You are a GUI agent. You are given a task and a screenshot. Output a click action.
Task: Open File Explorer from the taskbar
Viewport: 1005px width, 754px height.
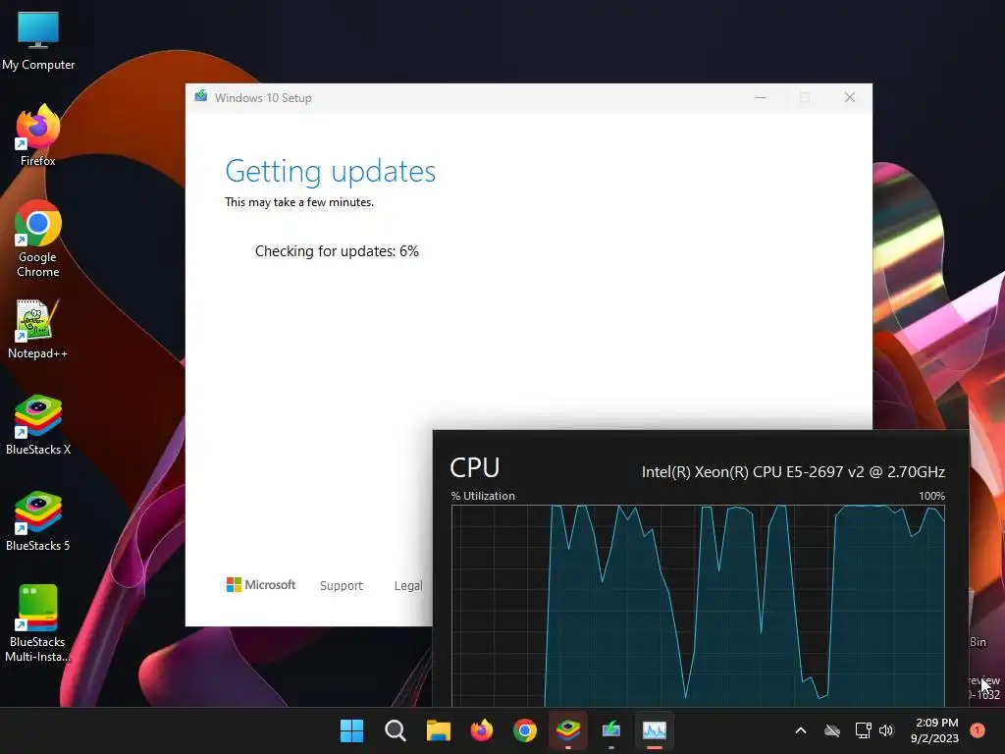(439, 730)
